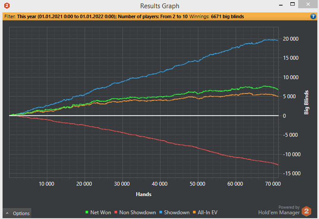The width and height of the screenshot is (319, 219).
Task: Click the Hands axis label
Action: [x=144, y=194]
